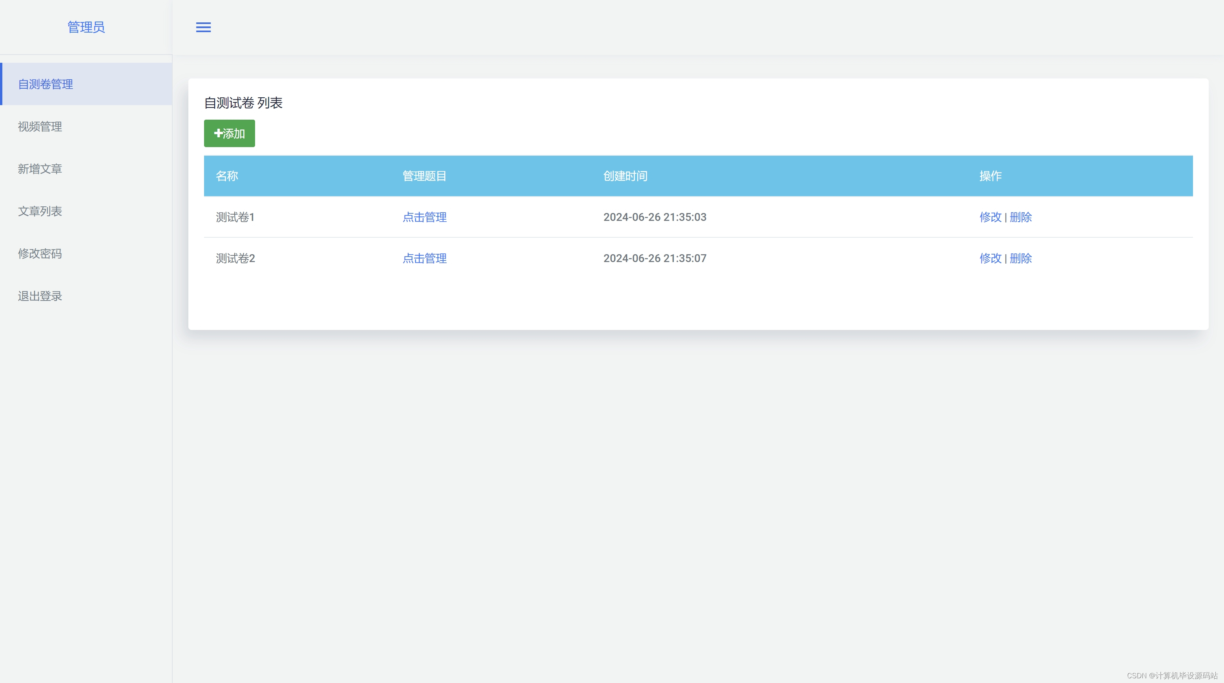1224x683 pixels.
Task: Click 修改 for 测试卷1 row
Action: pos(990,217)
